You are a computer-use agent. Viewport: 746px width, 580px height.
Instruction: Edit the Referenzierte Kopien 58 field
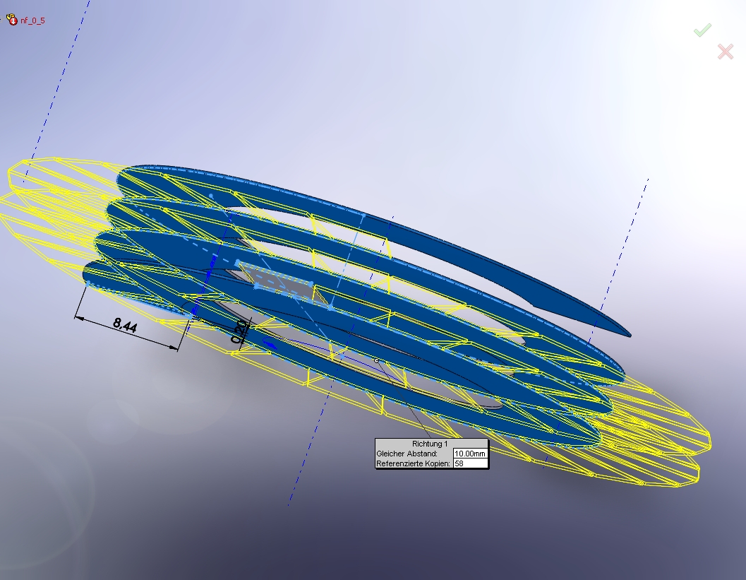pyautogui.click(x=470, y=463)
